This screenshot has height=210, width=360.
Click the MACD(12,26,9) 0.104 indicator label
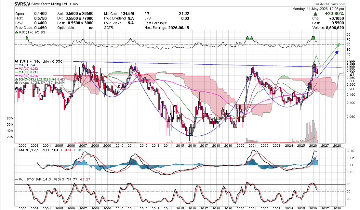coord(39,150)
